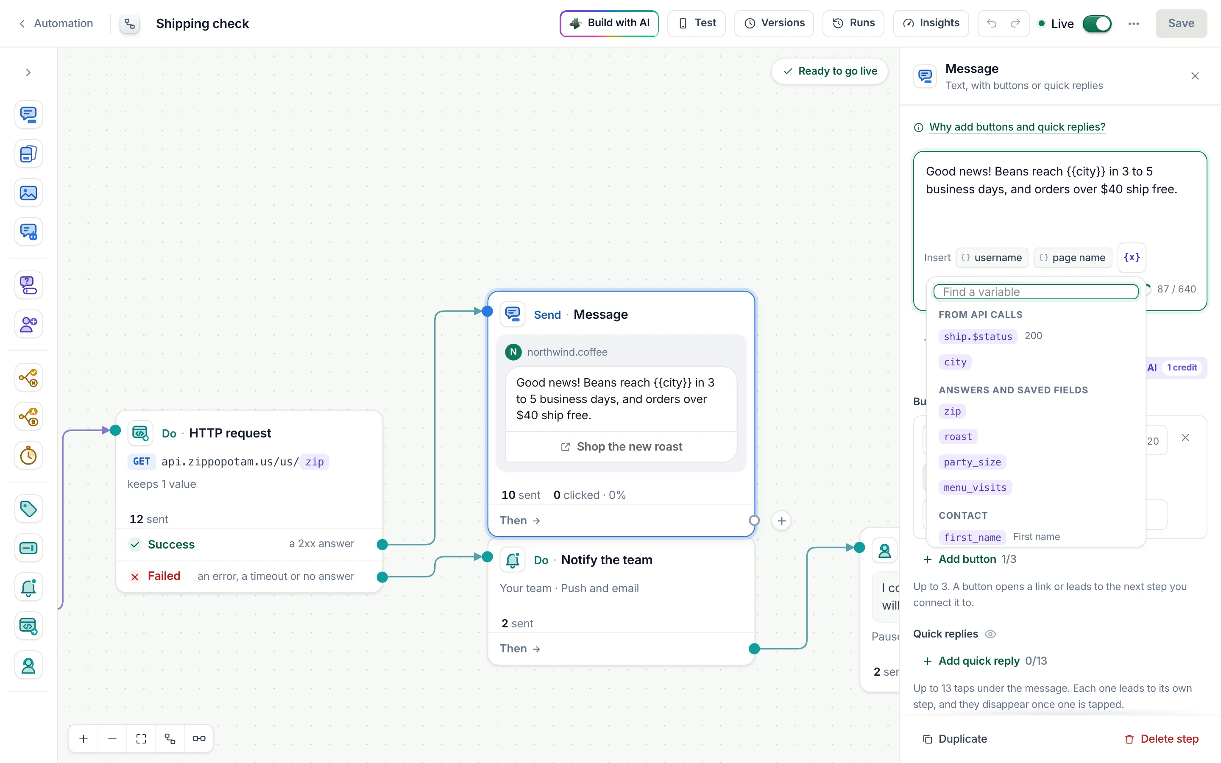Add an HTTP request step from the sidebar
Viewport: 1221px width, 763px height.
28,626
